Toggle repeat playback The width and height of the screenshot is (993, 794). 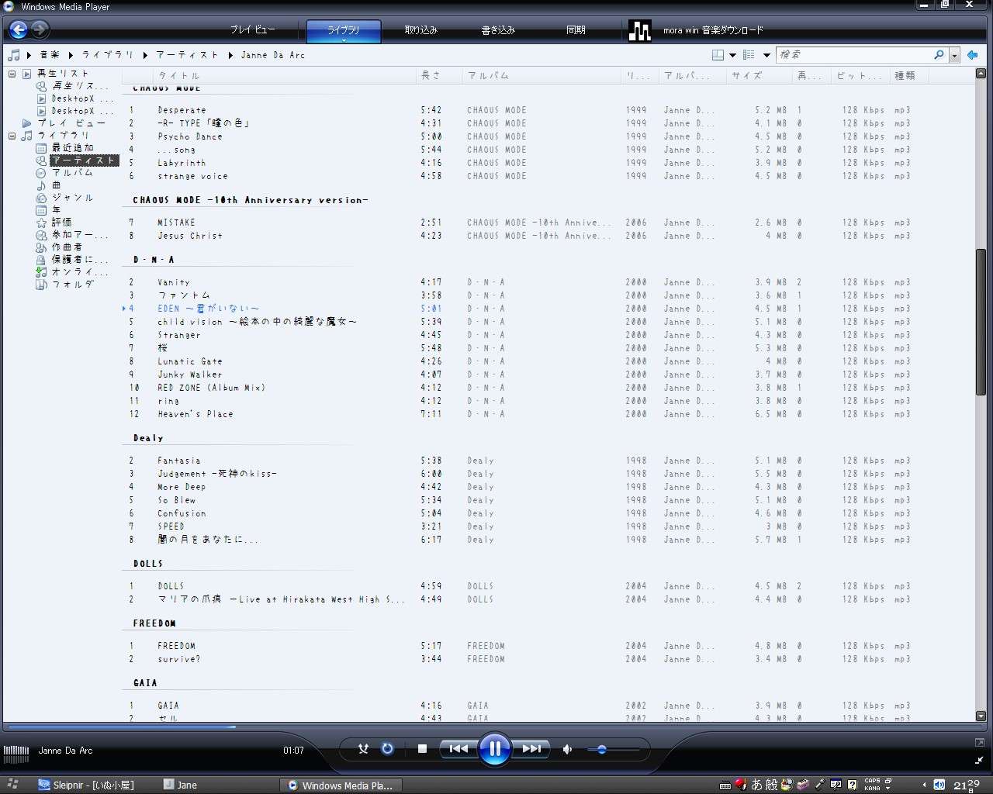[x=387, y=749]
